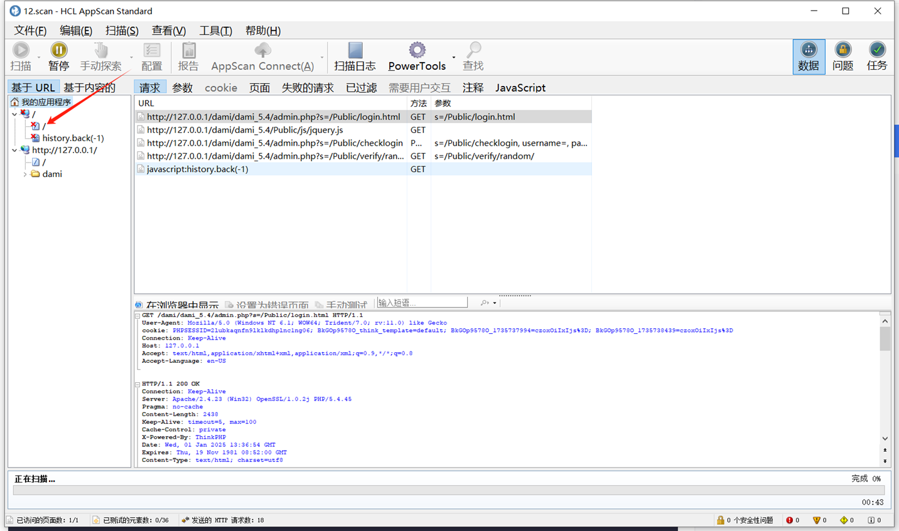Focus the 输入短语 search phrase field
The image size is (899, 531).
coord(422,303)
